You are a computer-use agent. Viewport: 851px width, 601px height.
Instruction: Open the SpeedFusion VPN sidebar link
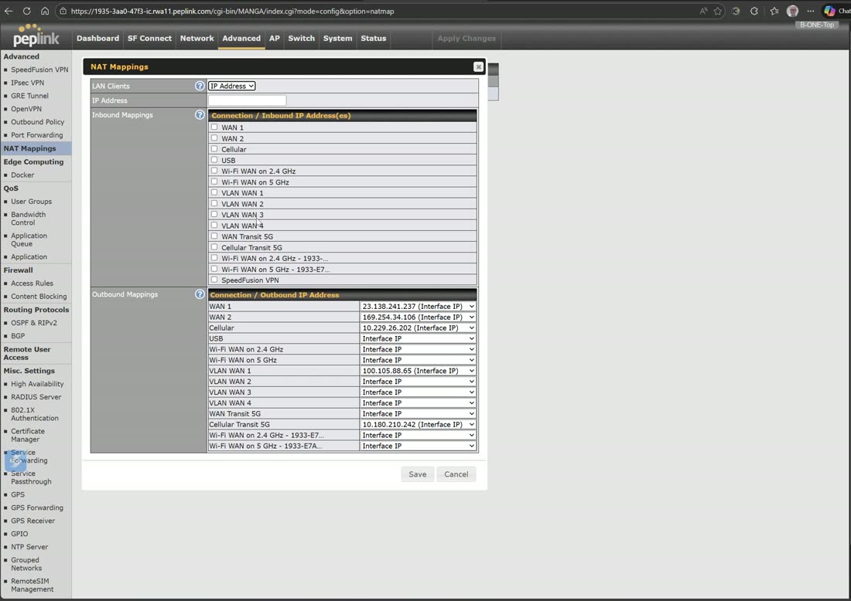39,70
